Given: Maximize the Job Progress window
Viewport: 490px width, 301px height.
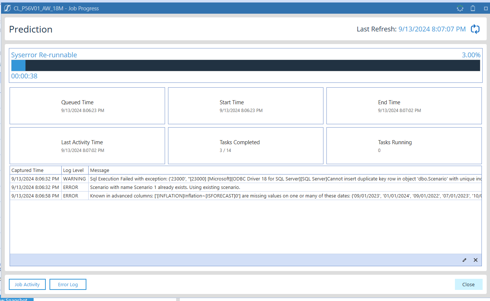Looking at the screenshot, I should (x=486, y=8).
